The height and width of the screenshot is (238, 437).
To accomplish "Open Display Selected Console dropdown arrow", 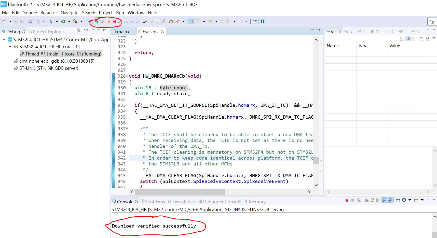I will pyautogui.click(x=410, y=200).
